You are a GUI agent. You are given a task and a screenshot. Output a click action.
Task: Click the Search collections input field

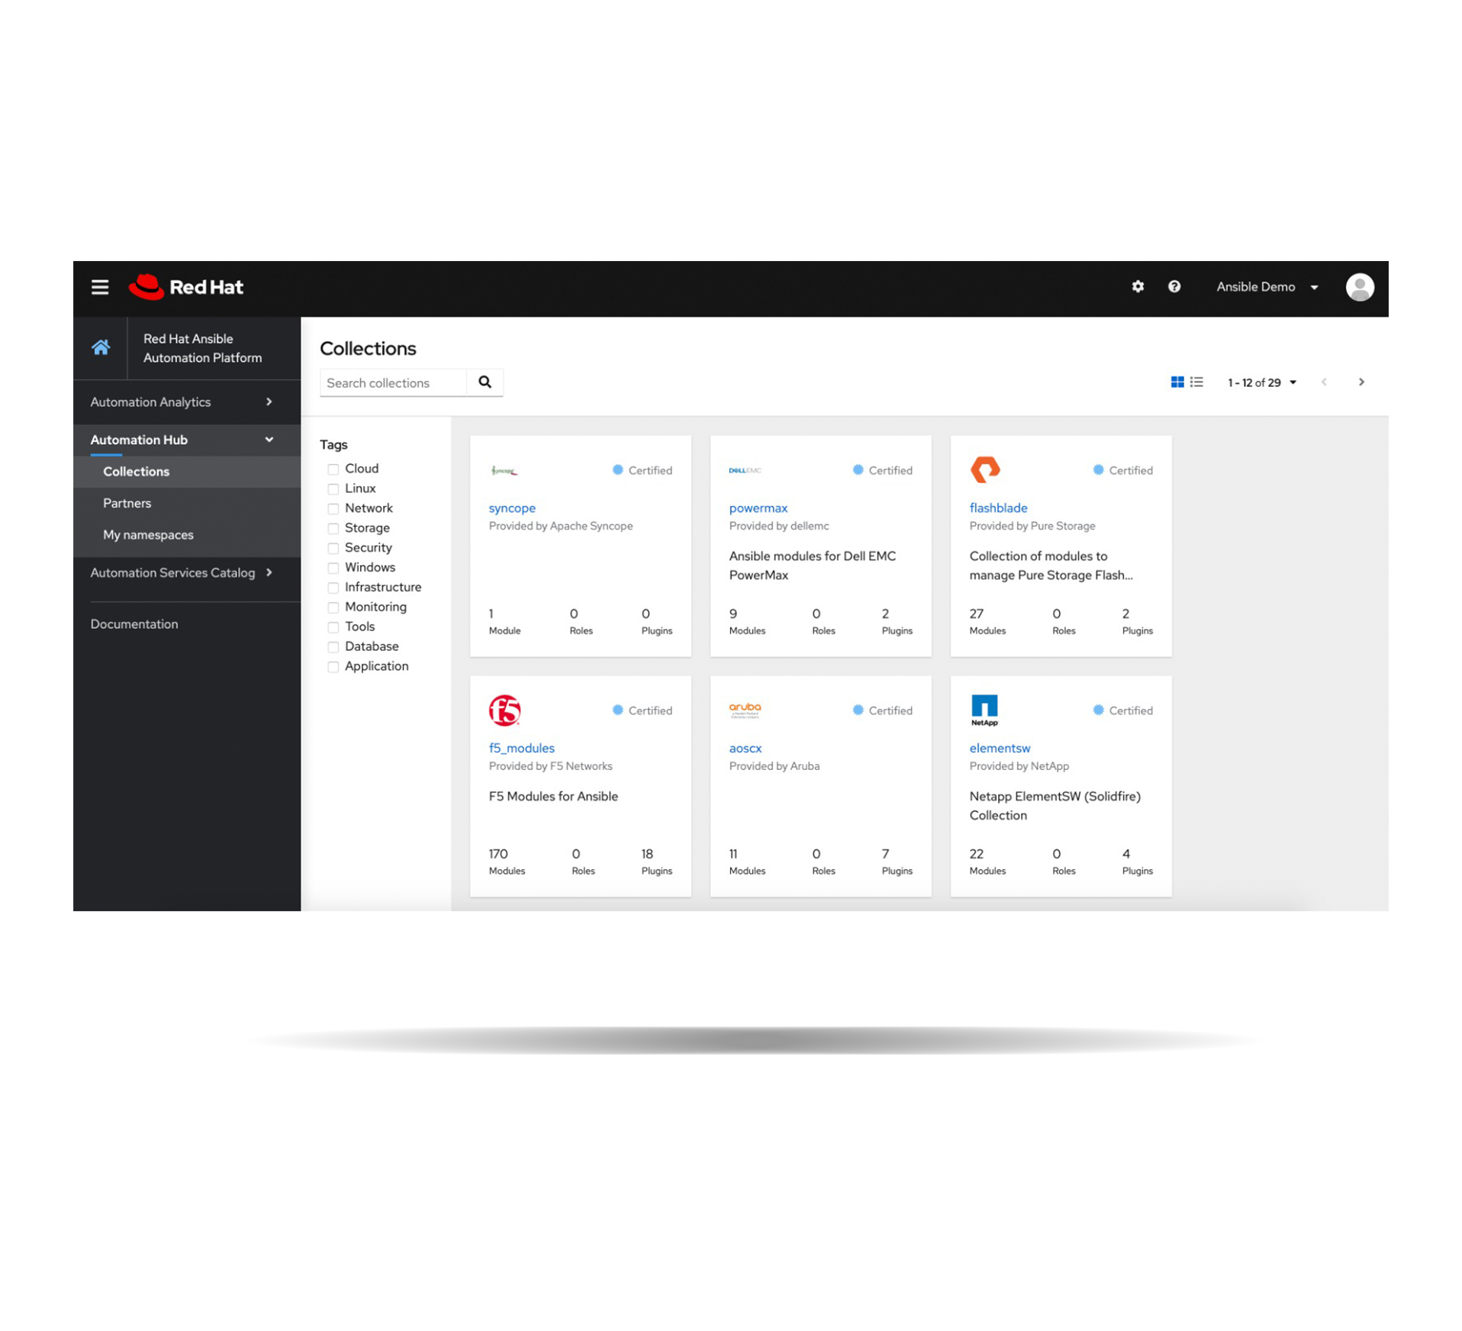click(393, 383)
